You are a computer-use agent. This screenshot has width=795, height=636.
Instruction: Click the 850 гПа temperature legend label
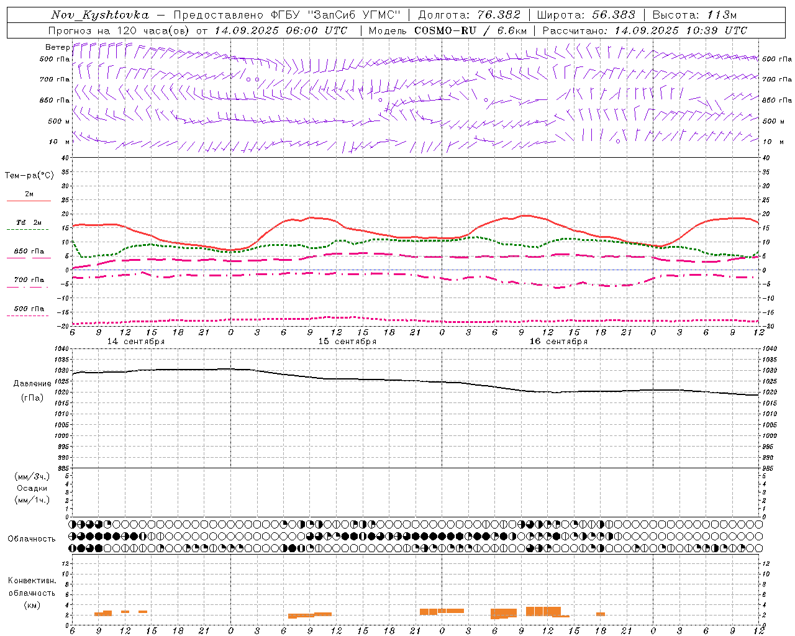[29, 252]
